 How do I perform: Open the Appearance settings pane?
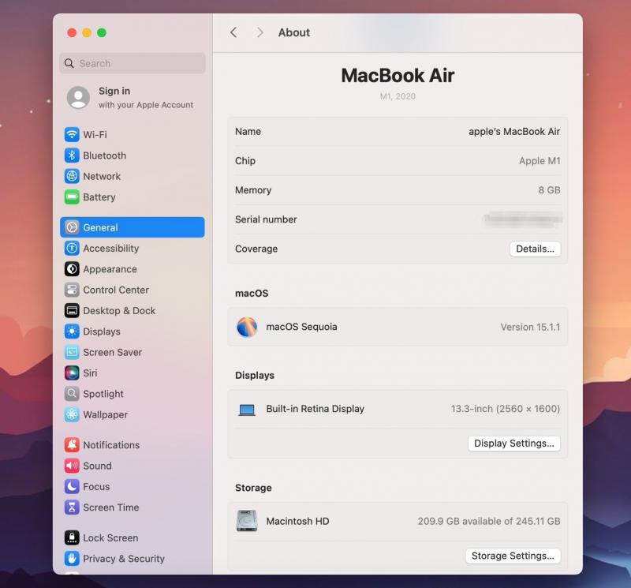[110, 269]
